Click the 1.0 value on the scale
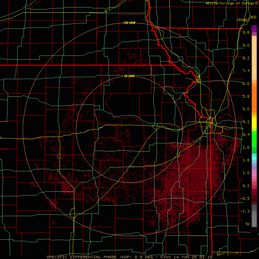The height and width of the screenshot is (259, 259). [x=246, y=173]
